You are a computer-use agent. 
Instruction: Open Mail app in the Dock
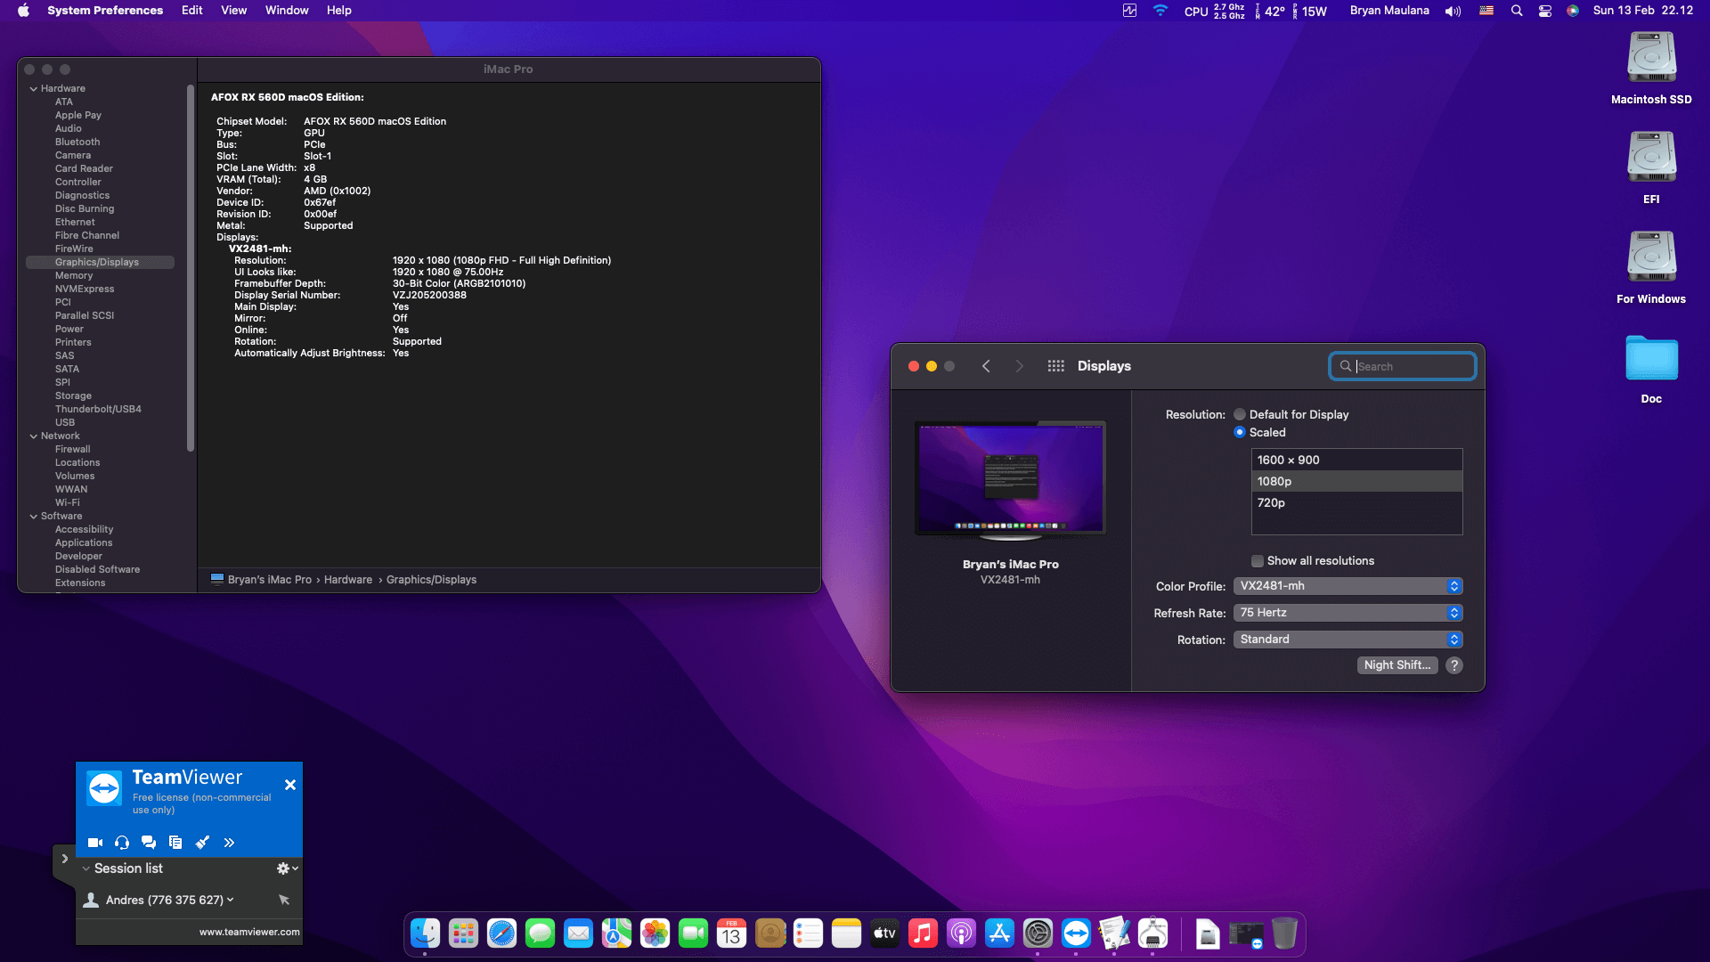(x=578, y=933)
